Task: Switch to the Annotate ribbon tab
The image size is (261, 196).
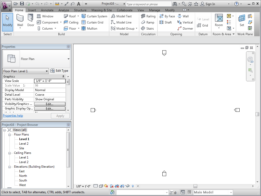Action: click(47, 10)
